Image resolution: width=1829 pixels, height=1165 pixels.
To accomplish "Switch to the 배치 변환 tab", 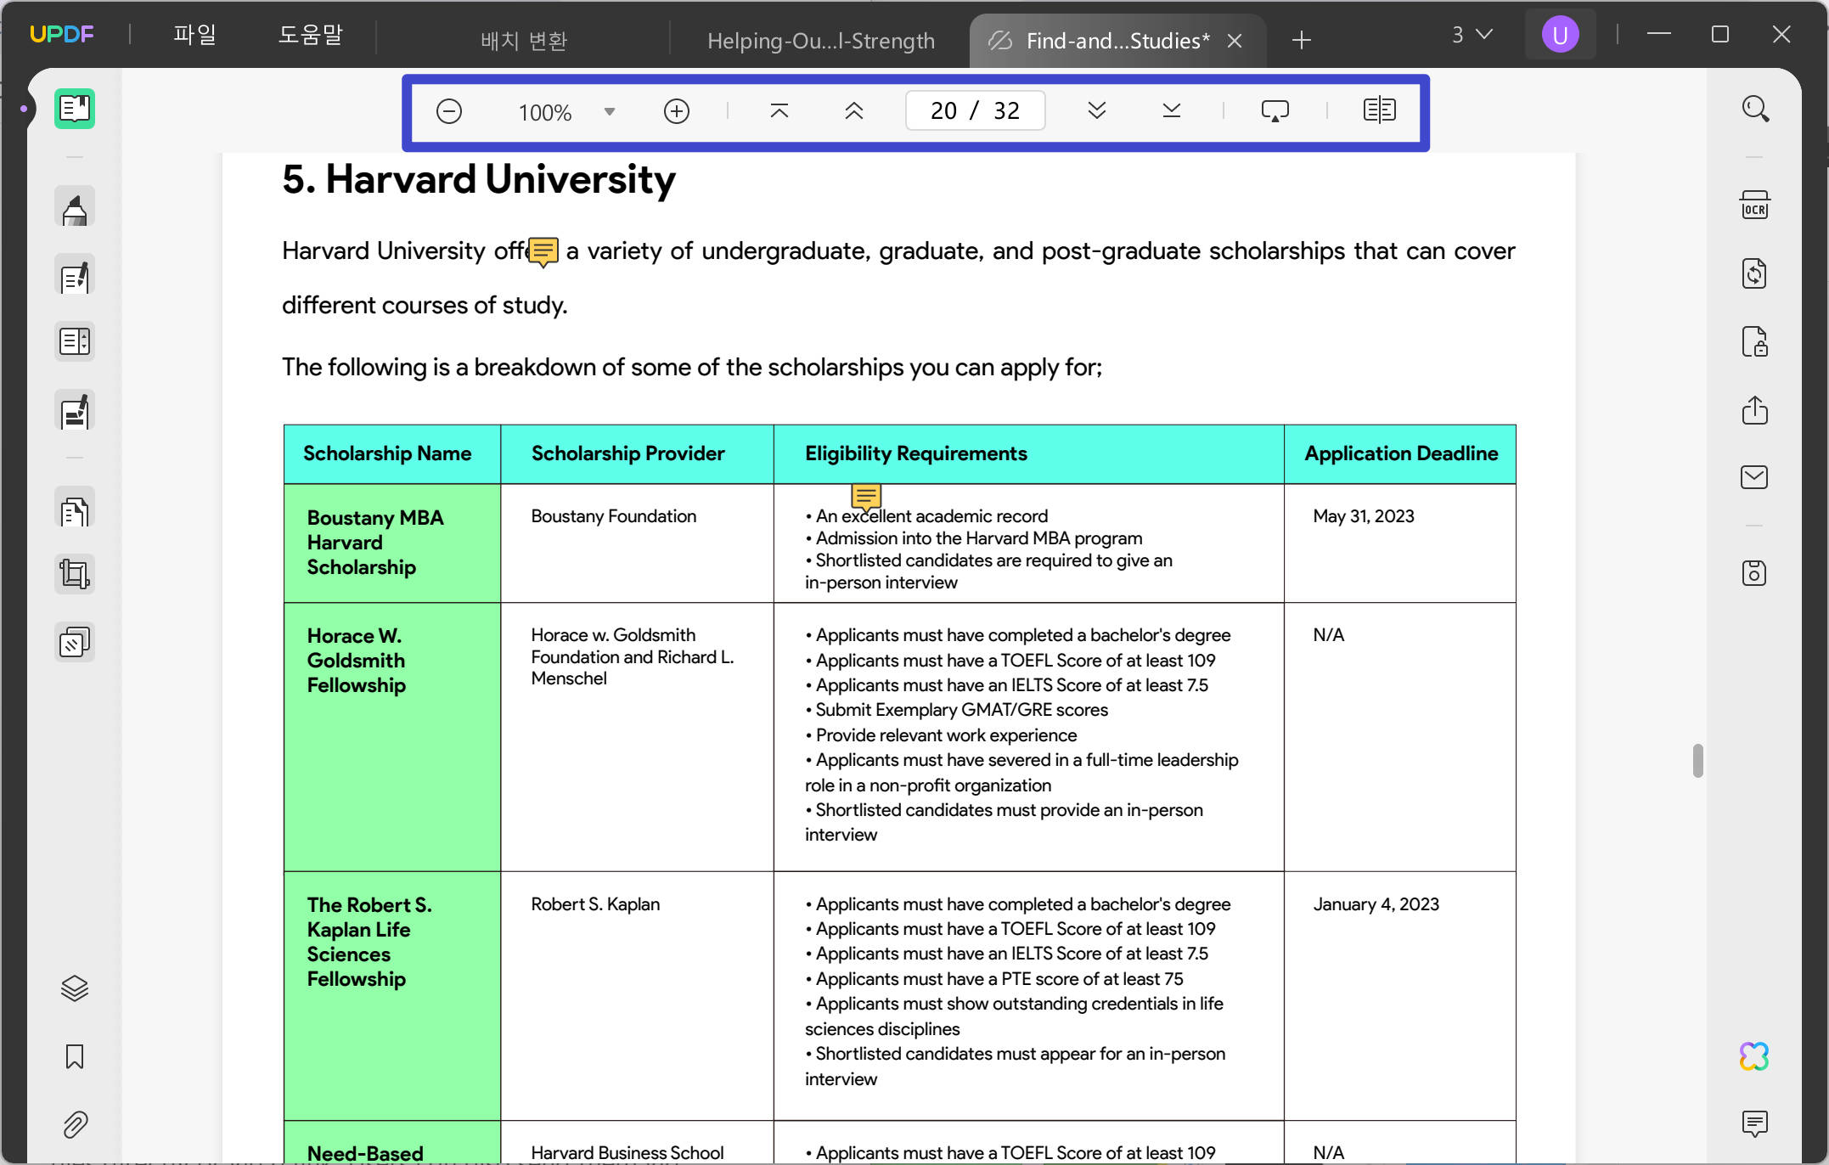I will 524,41.
